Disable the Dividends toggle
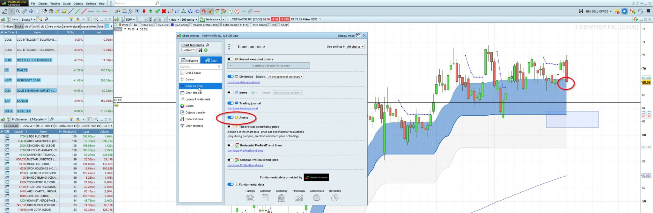Viewport: 653px width, 213px height. [230, 76]
